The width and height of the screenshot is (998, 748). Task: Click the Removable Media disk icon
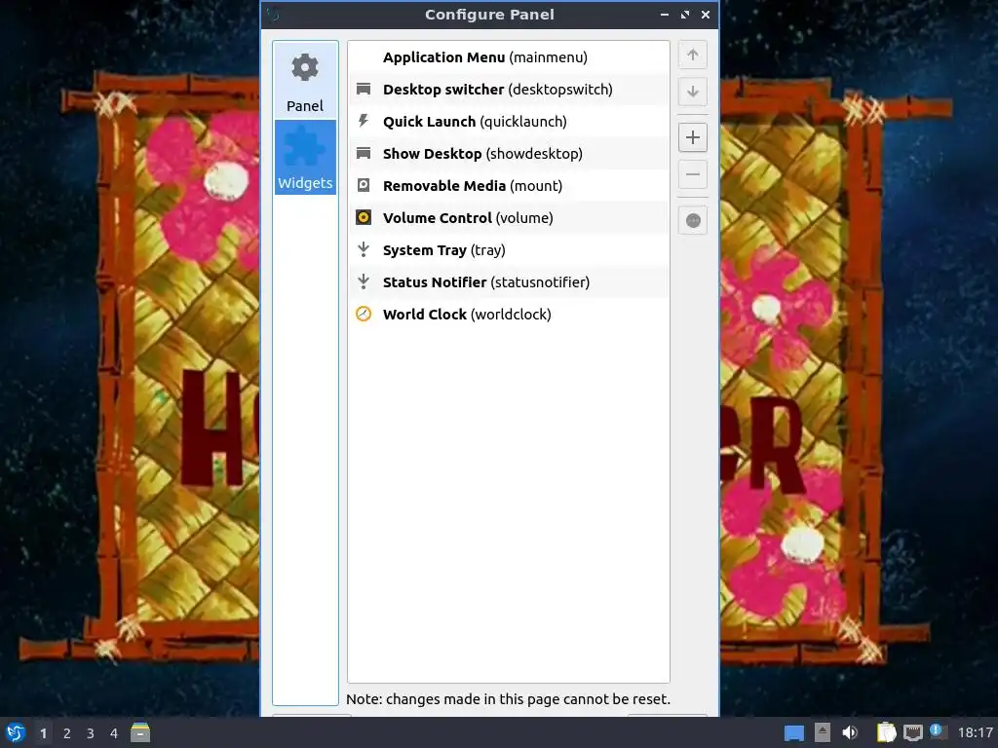(364, 185)
